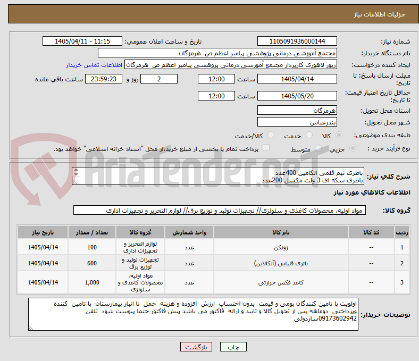Click the description box scroll-down arrow

pos(76,174)
